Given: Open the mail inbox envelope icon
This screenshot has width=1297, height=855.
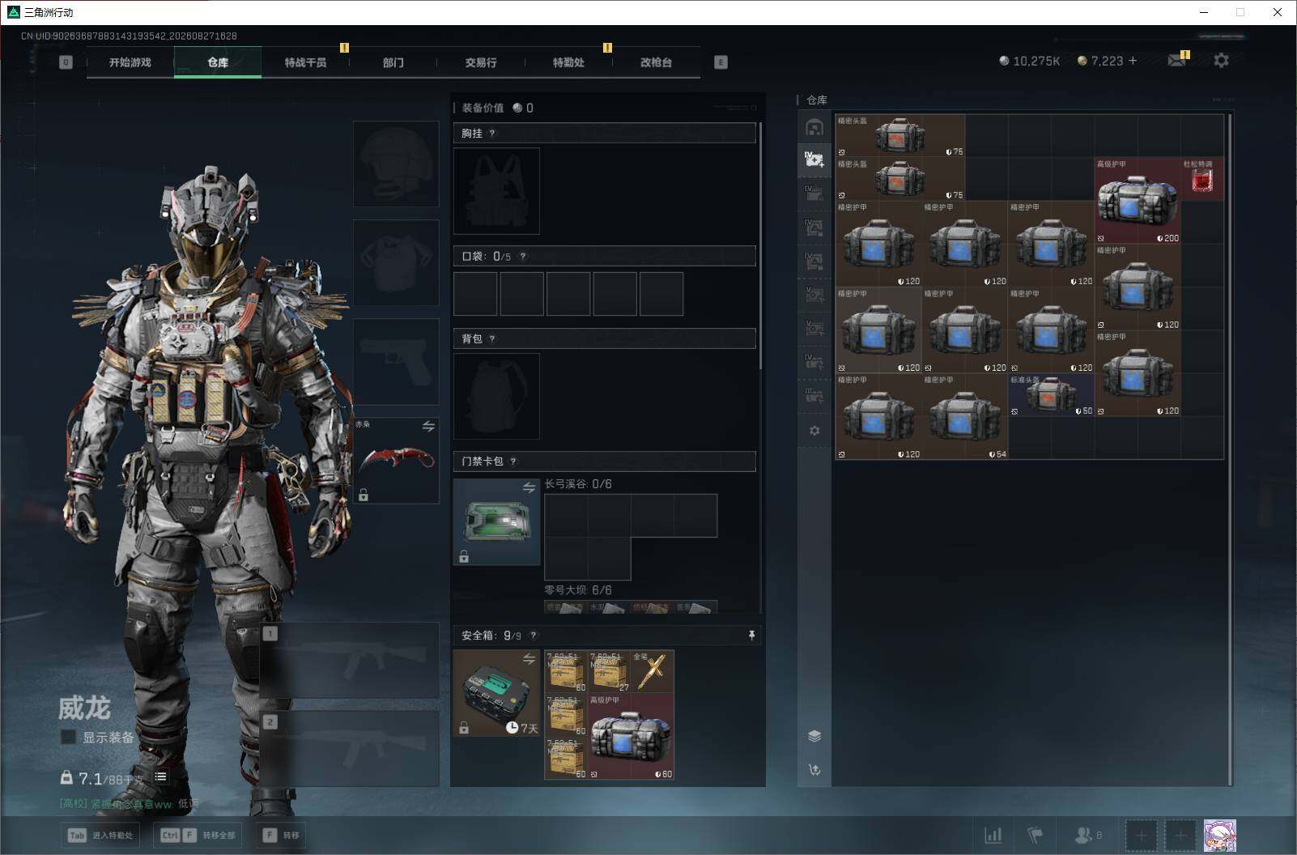Looking at the screenshot, I should (1177, 61).
